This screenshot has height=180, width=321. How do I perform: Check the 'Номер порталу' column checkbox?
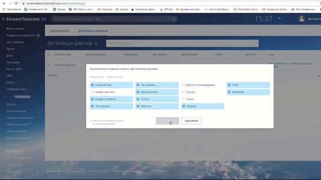(x=92, y=92)
